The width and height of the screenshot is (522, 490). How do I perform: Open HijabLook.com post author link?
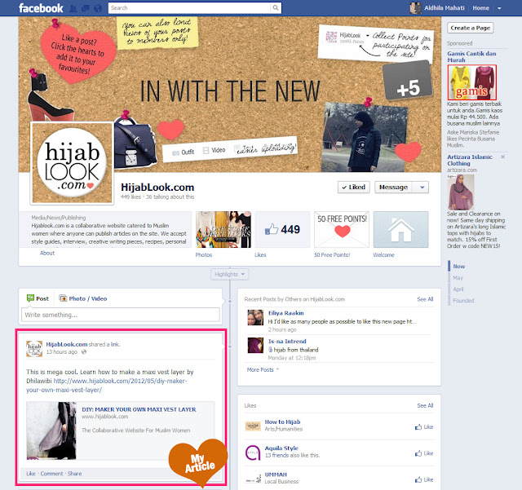tap(67, 345)
